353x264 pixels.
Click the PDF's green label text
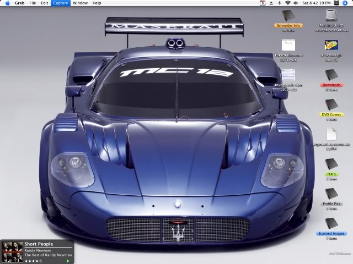click(331, 174)
